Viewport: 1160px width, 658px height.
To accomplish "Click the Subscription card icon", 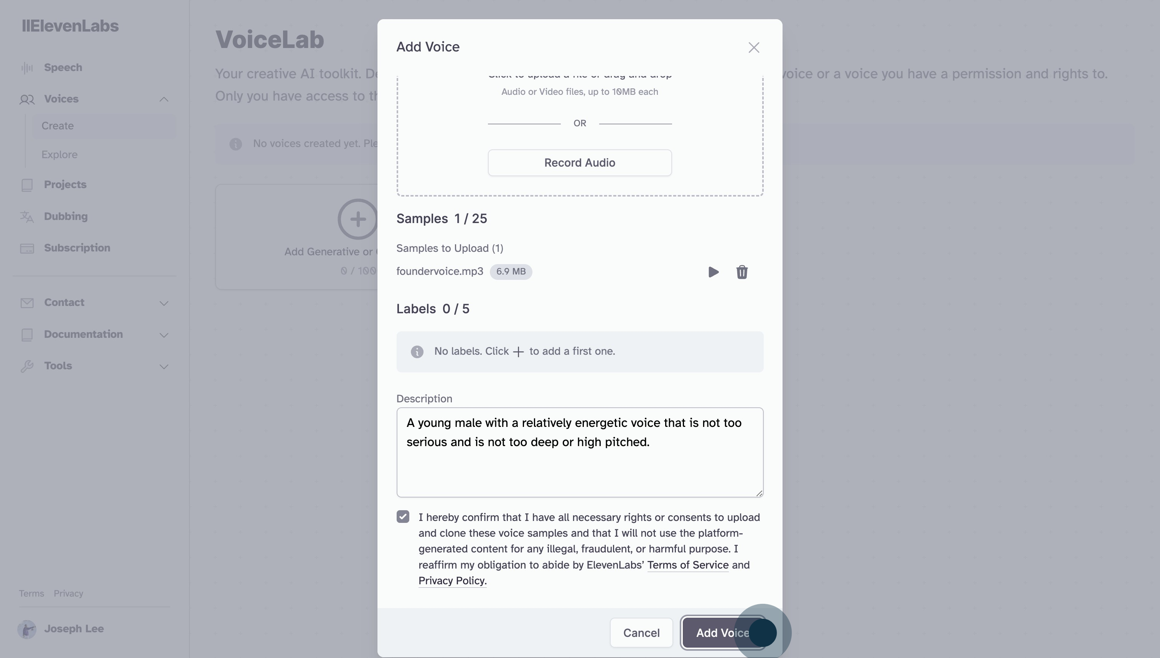I will (x=27, y=248).
